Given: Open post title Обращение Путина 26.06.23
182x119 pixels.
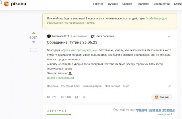Looking at the screenshot, I should 72,42.
